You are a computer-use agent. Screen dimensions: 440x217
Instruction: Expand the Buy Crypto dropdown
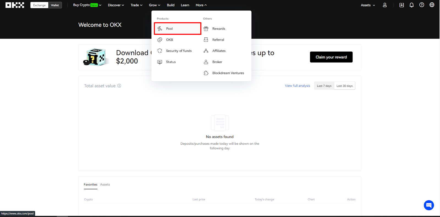coord(87,5)
